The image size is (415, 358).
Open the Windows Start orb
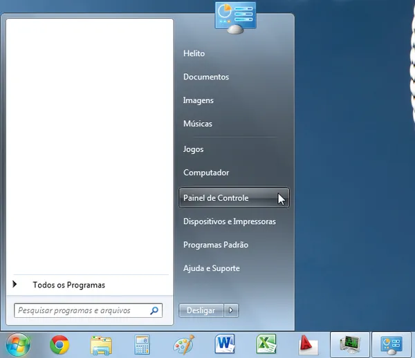tap(18, 345)
